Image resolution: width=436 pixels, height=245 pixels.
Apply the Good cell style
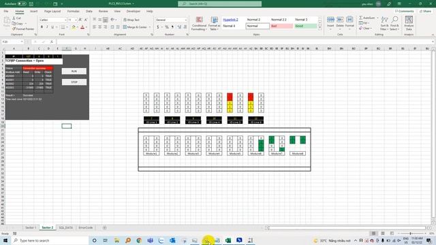click(x=306, y=26)
